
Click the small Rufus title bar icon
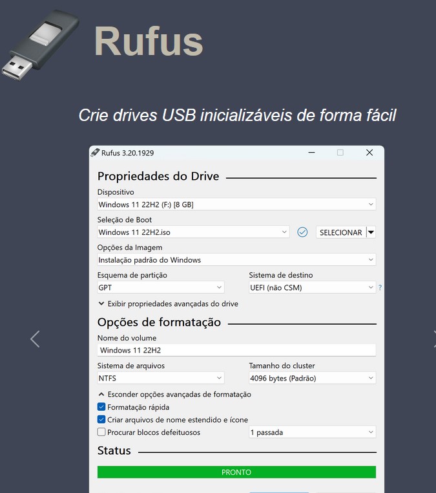coord(95,153)
